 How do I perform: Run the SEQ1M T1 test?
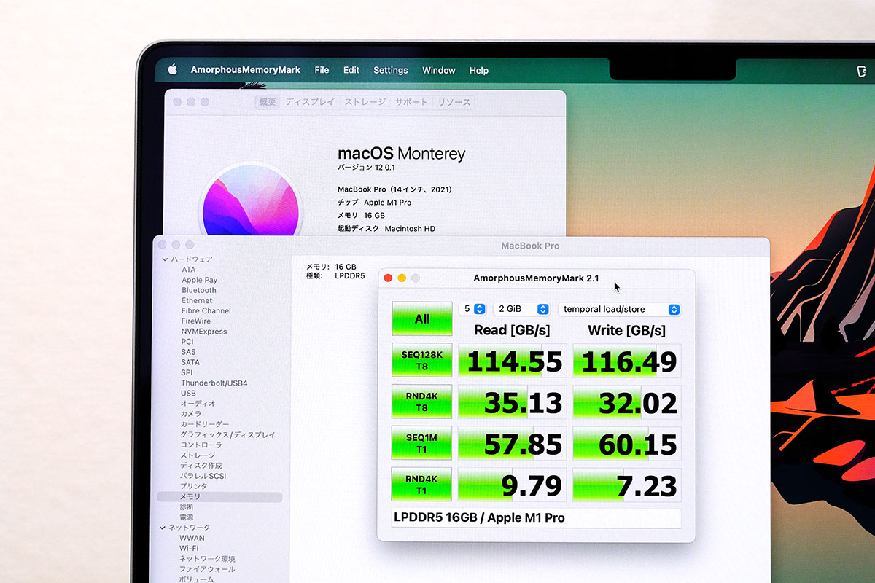[422, 443]
